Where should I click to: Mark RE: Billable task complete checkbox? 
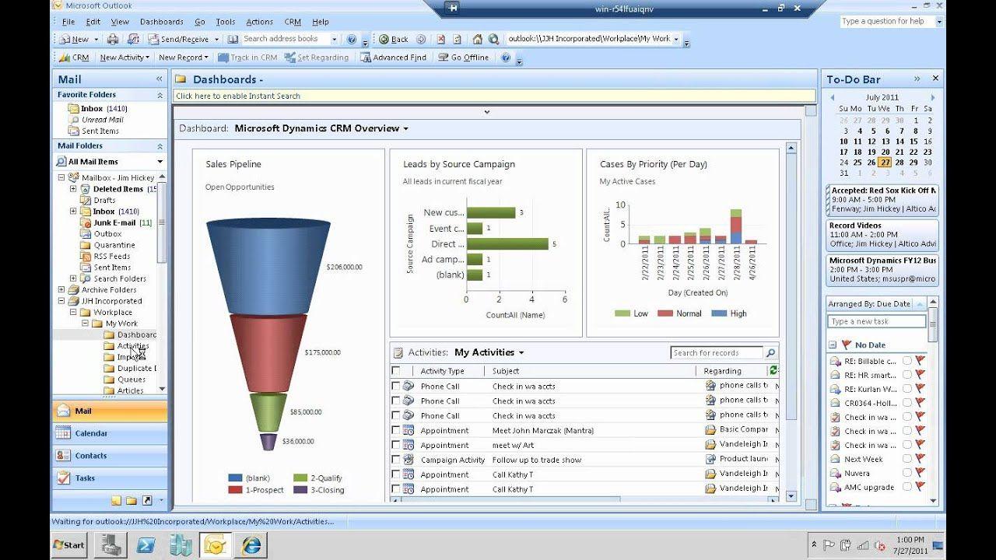click(907, 361)
